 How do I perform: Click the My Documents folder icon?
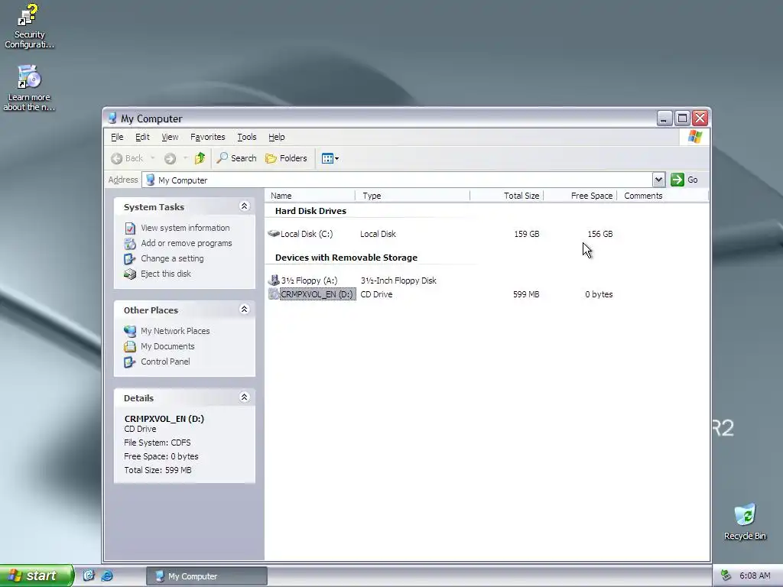(x=130, y=346)
